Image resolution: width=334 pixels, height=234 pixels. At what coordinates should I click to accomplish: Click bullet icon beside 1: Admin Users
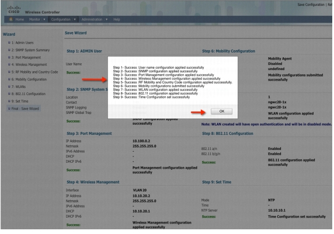pos(9,43)
